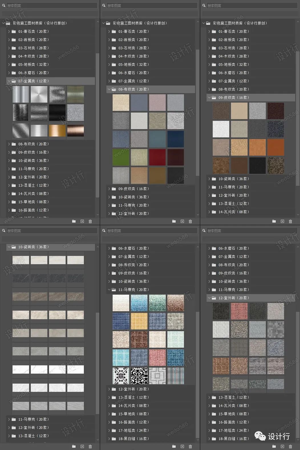Click trash icon in panel with 瓷砖类 open
300x450 pixels.
(x=90, y=446)
